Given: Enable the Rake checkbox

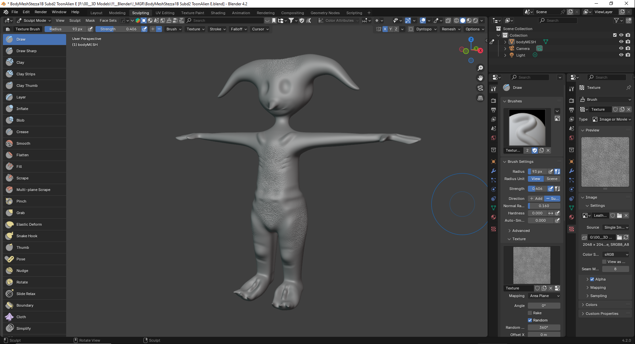Looking at the screenshot, I should [x=530, y=313].
